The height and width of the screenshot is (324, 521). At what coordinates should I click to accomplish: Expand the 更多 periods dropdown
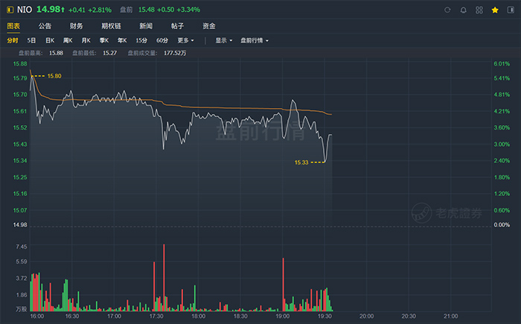tap(185, 40)
